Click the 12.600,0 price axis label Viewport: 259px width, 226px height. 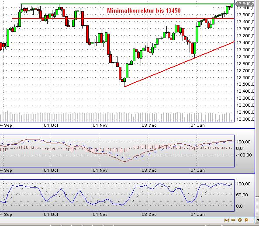[245, 77]
